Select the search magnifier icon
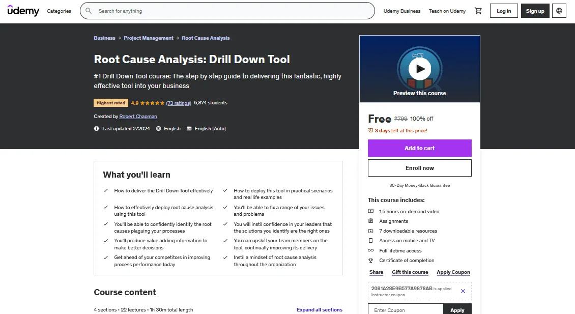 coord(89,11)
